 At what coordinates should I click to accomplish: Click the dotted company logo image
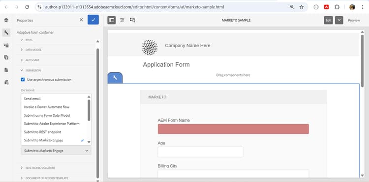(x=150, y=48)
